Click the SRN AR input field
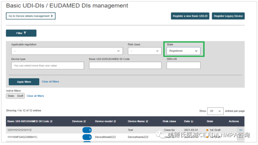Screen dimensions: 258x145 click(183, 65)
